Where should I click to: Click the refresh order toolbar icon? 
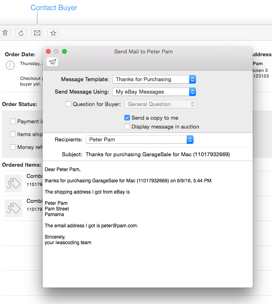click(x=21, y=33)
